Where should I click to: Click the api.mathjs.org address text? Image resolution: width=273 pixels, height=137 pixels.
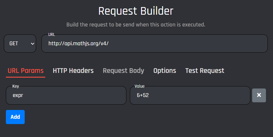78,44
